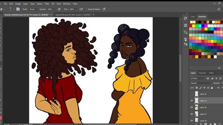
Task: Close the beauty redefined.psd tab
Action: point(51,15)
